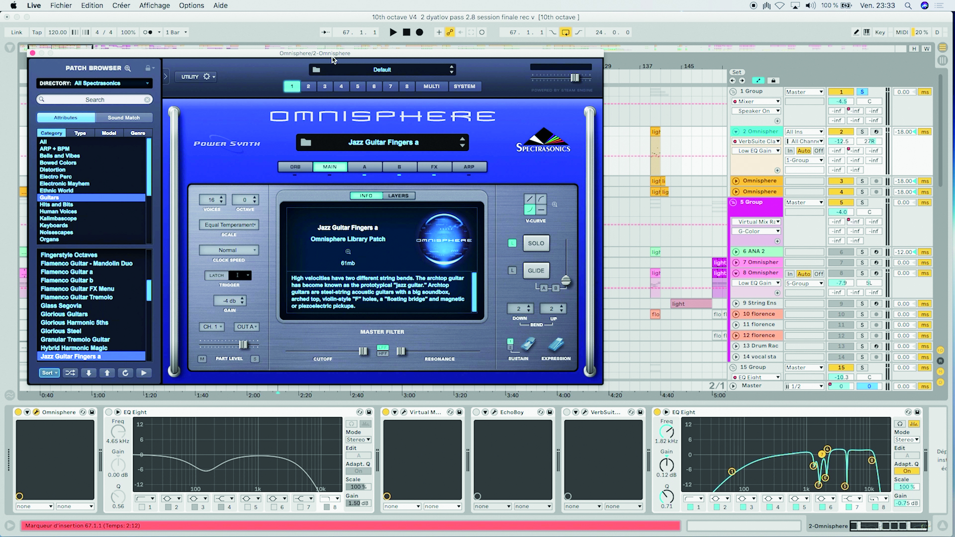
Task: Click the Resonance slider handle
Action: click(x=401, y=352)
